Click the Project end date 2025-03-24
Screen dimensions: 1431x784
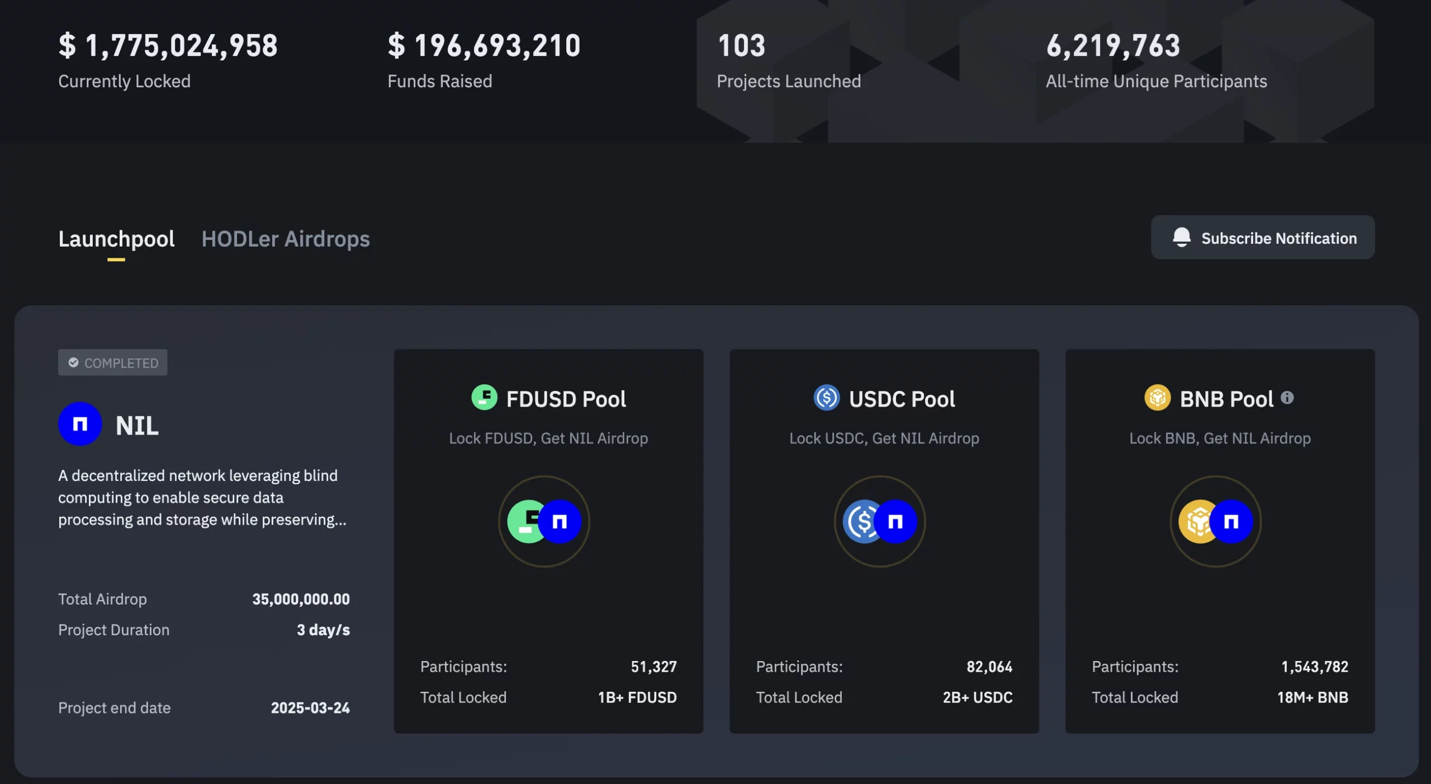click(x=310, y=708)
